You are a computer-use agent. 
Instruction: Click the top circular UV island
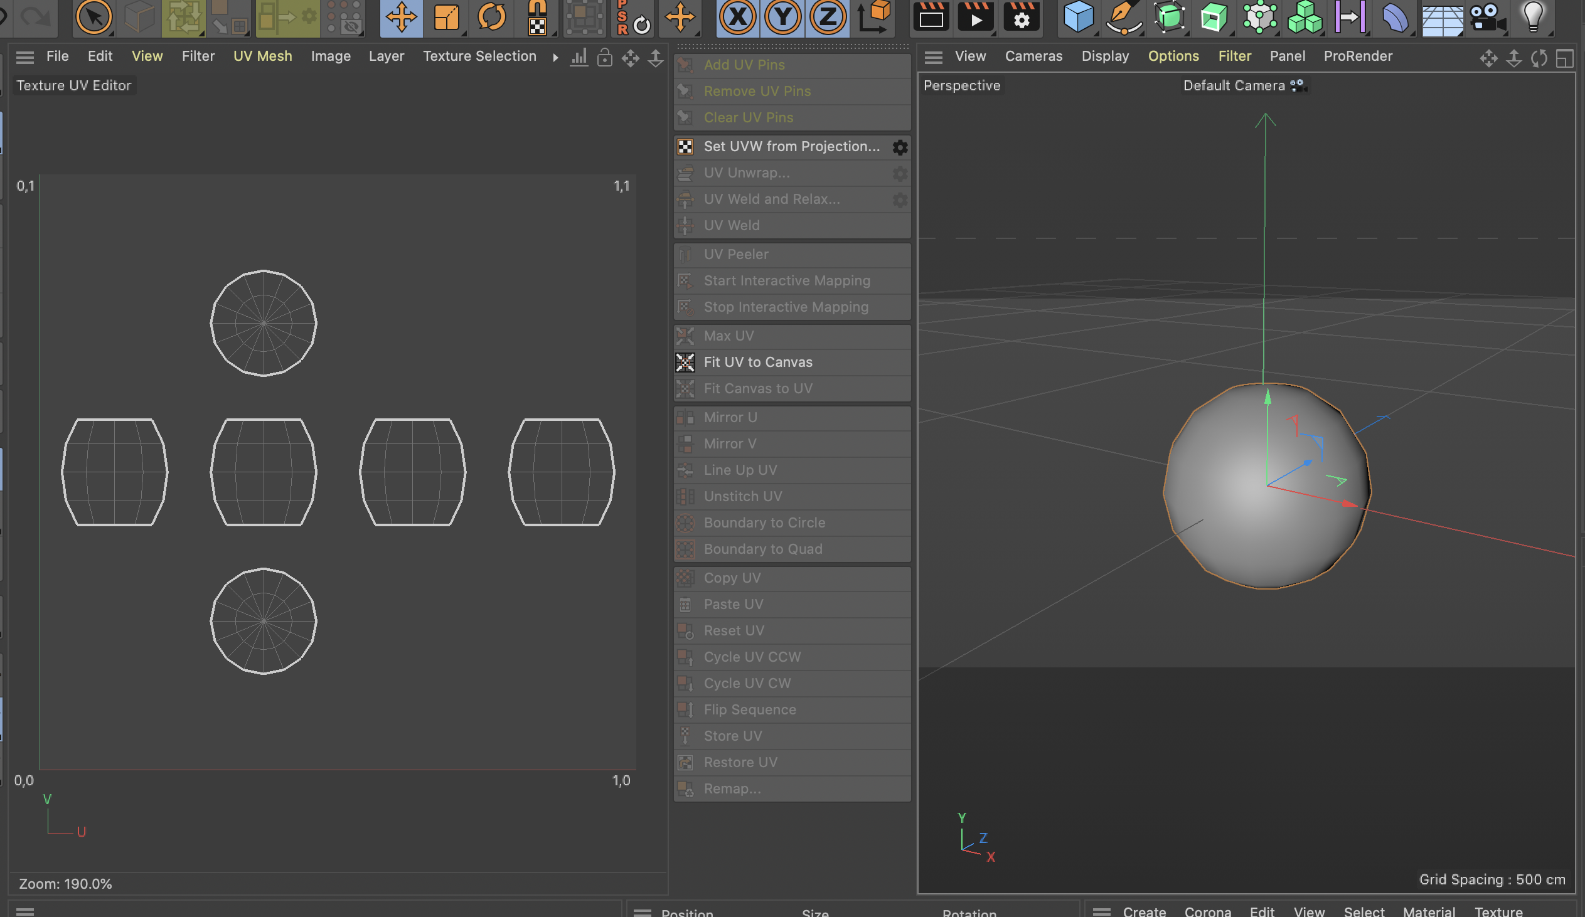[264, 323]
